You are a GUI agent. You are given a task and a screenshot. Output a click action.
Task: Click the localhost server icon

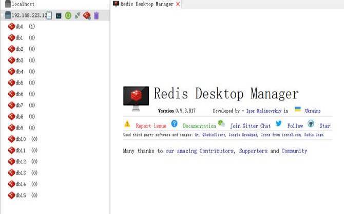(6, 4)
